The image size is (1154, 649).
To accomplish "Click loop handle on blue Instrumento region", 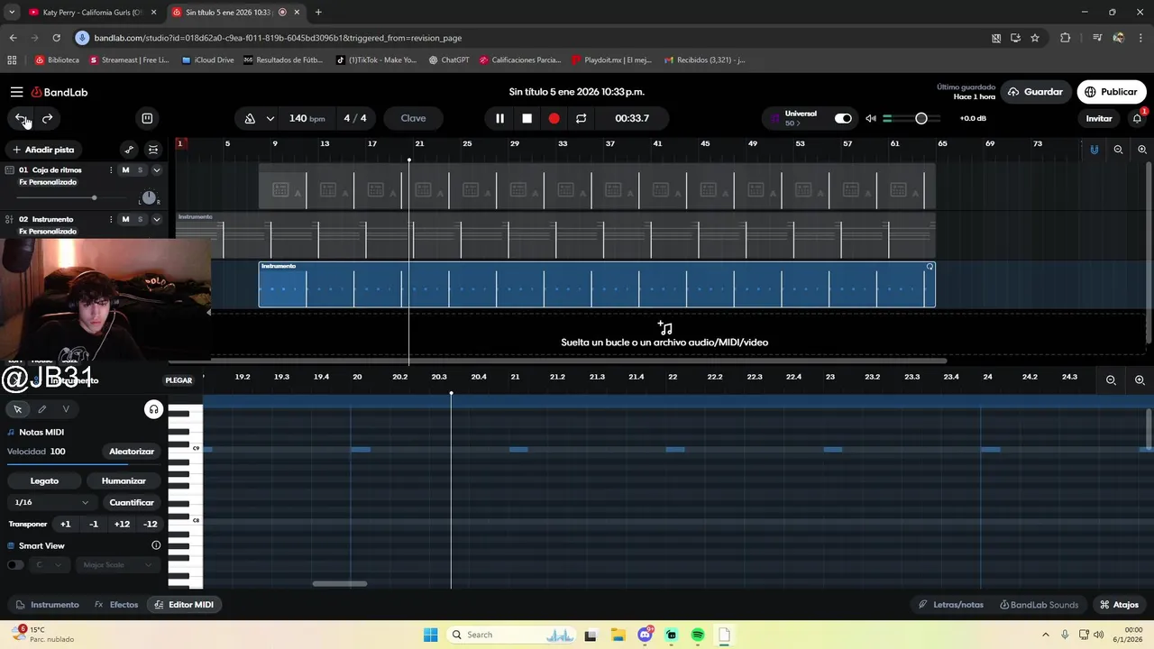I will 930,267.
